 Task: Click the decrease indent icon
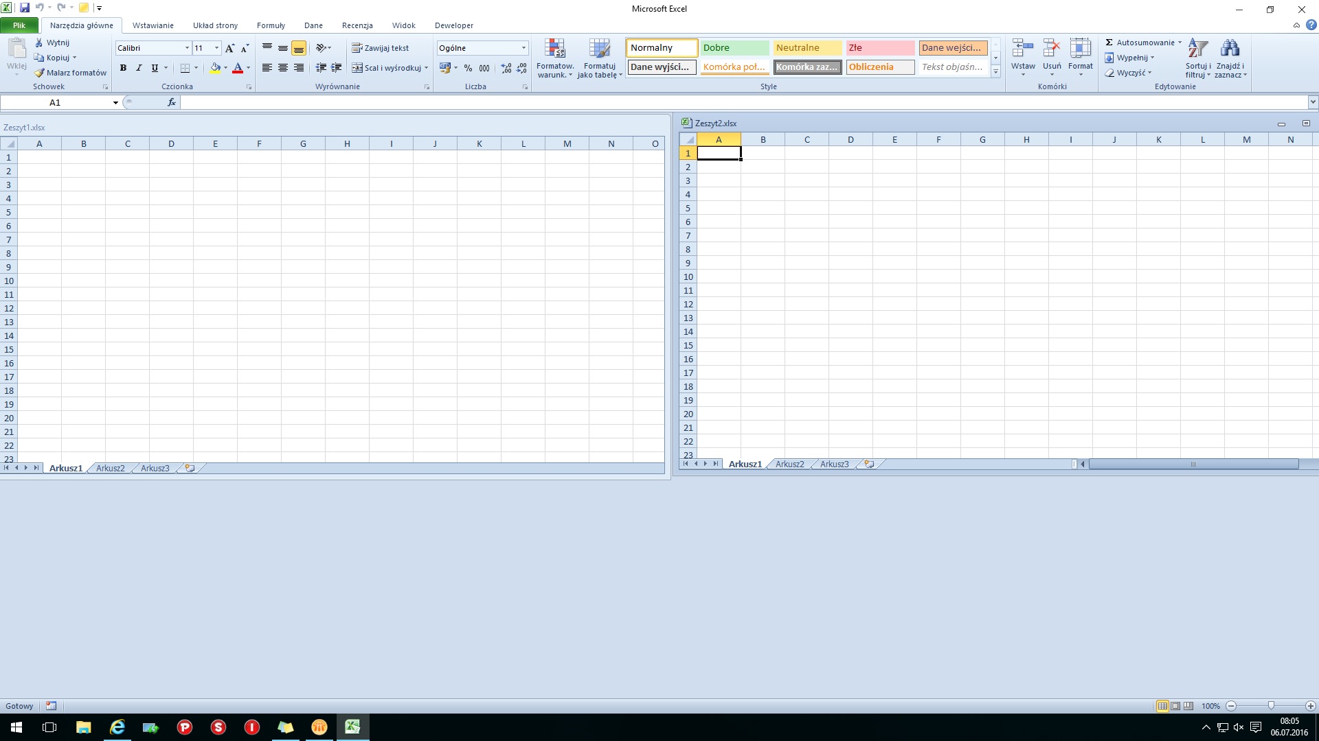pyautogui.click(x=321, y=68)
